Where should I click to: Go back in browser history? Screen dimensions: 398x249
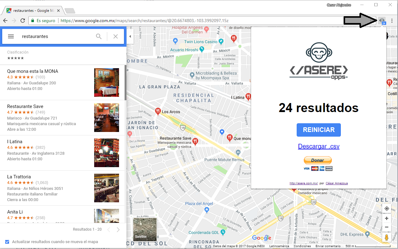(x=5, y=21)
